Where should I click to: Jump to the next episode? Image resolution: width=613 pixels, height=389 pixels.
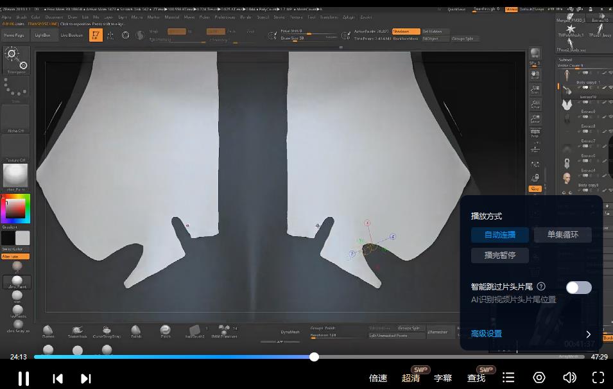click(x=86, y=378)
